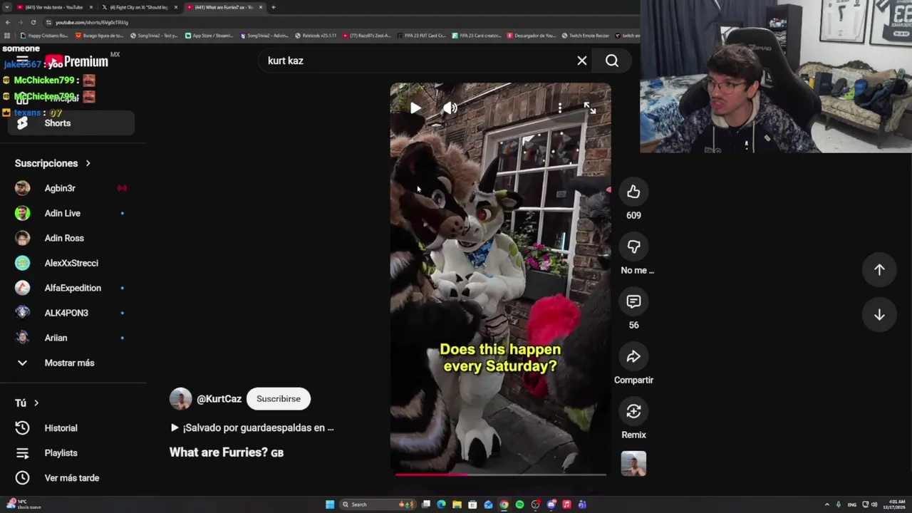Play the Shorts video
Screen dimensions: 912x513
pos(415,108)
